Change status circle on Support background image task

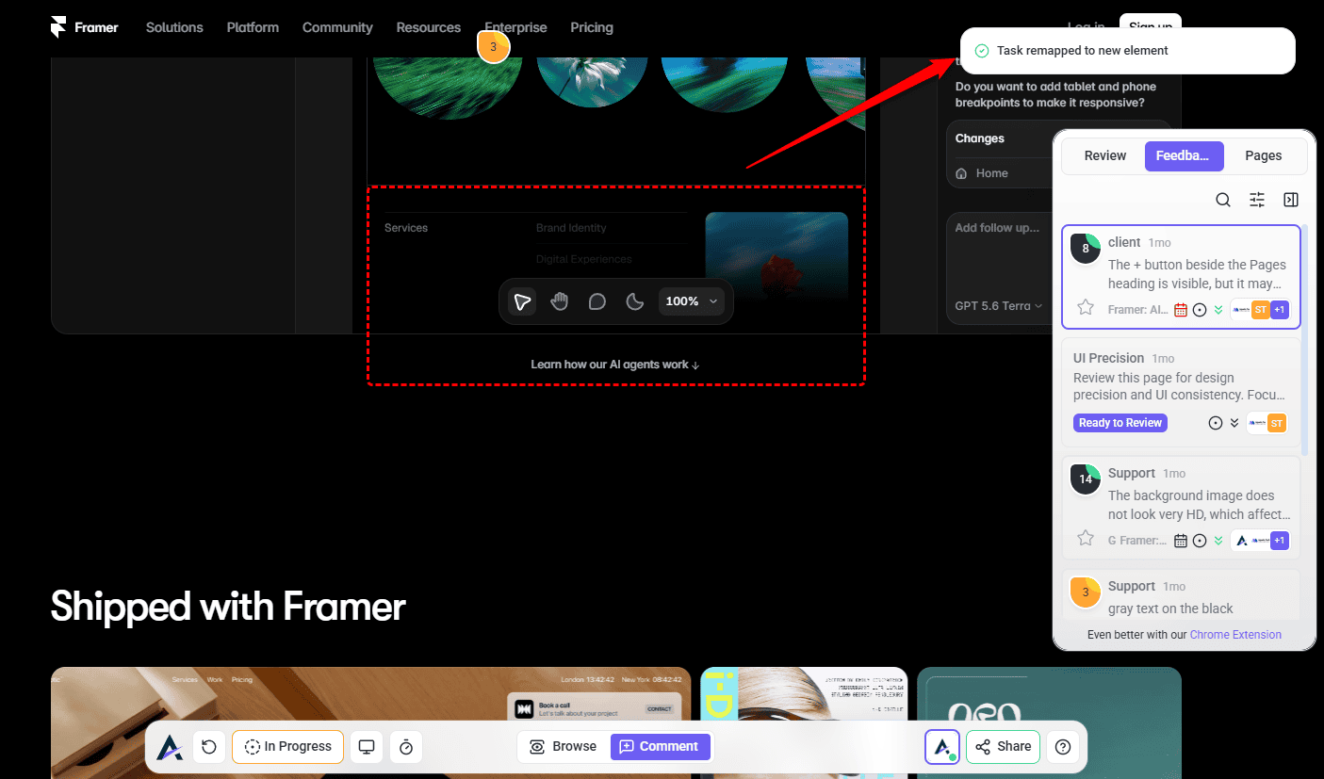pyautogui.click(x=1200, y=541)
